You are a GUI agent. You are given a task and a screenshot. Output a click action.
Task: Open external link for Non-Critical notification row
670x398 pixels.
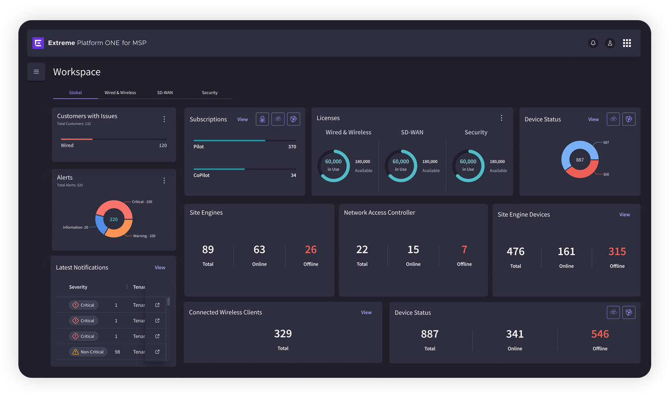tap(157, 352)
